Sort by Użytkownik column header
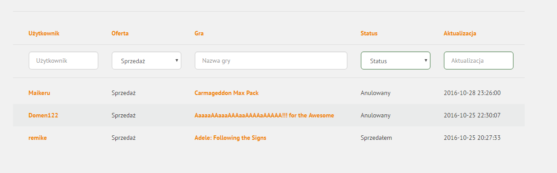 point(44,33)
